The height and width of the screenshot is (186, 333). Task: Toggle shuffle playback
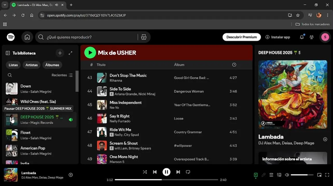point(145,172)
